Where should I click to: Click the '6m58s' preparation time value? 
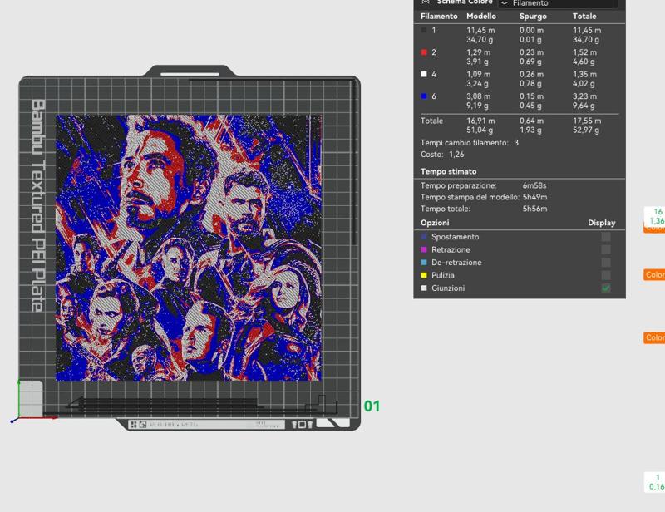534,185
